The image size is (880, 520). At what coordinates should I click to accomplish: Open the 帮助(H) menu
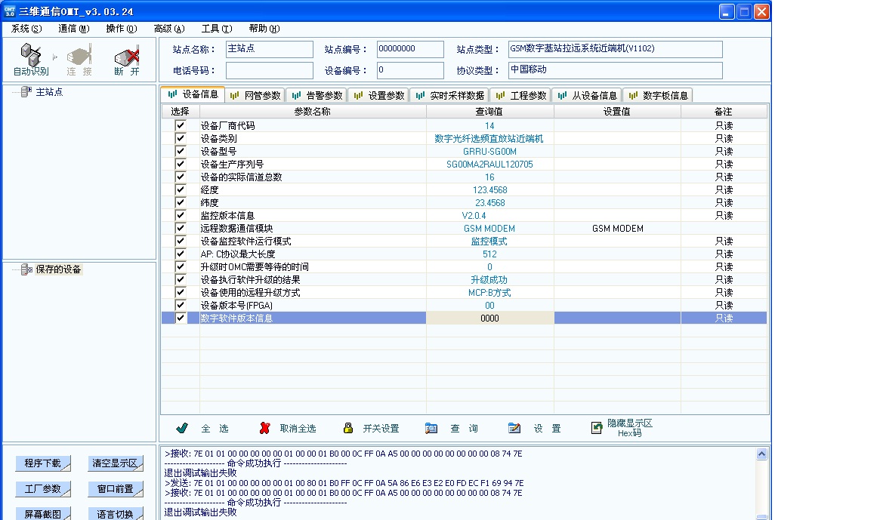(x=264, y=29)
